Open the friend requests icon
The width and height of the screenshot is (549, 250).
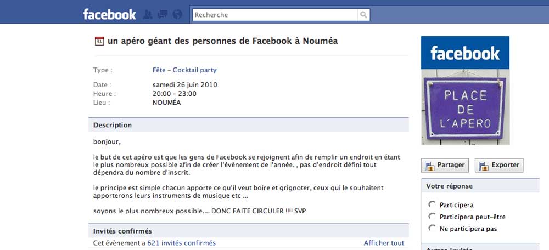pos(147,15)
